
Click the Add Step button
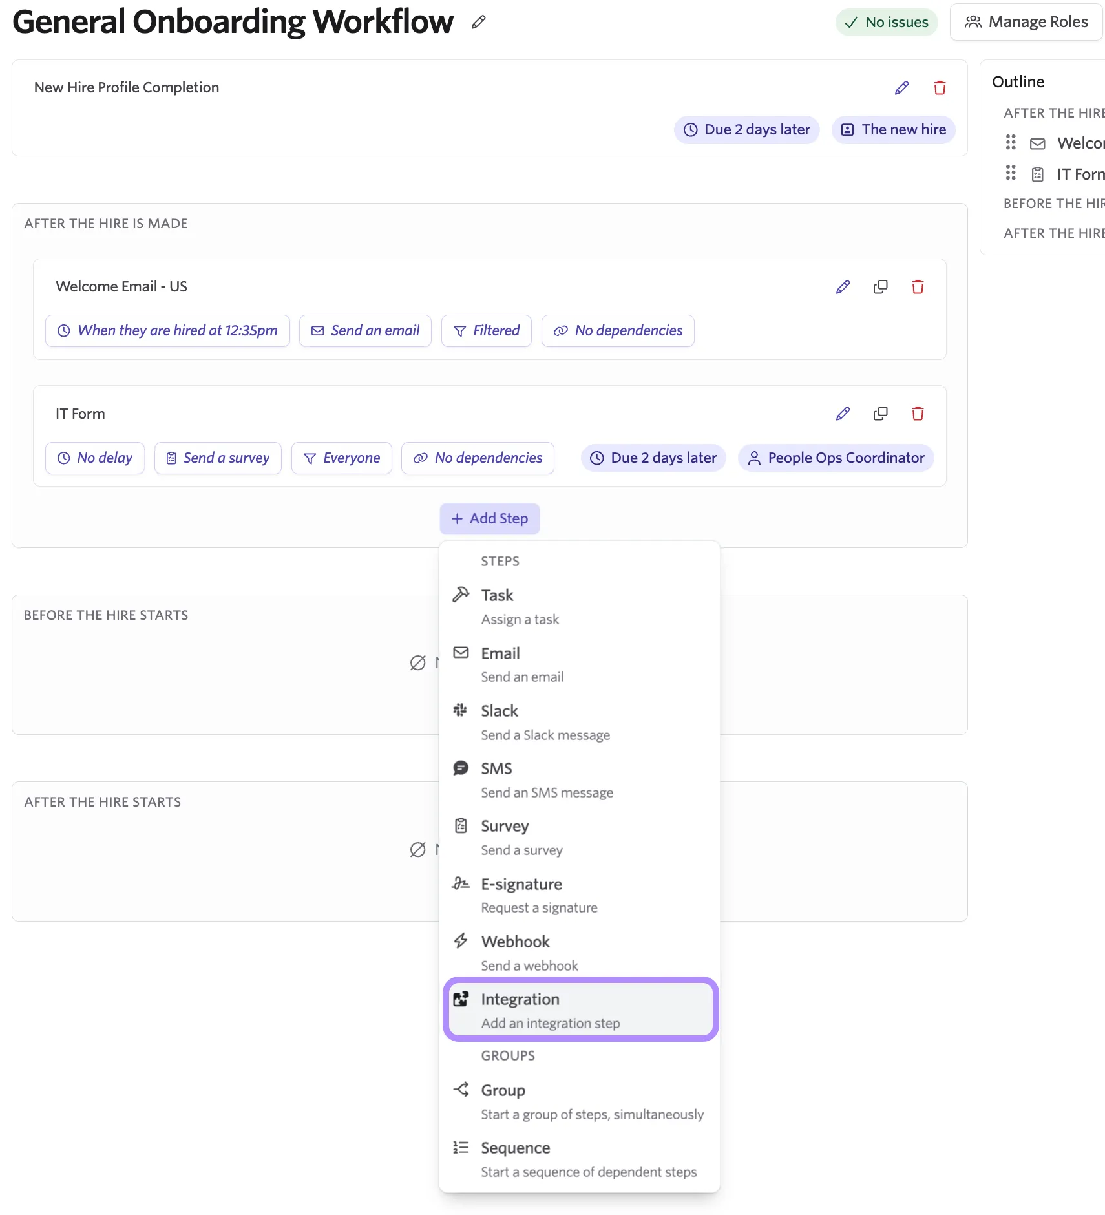pyautogui.click(x=490, y=519)
